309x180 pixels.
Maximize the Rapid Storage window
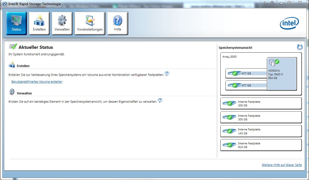[x=289, y=3]
